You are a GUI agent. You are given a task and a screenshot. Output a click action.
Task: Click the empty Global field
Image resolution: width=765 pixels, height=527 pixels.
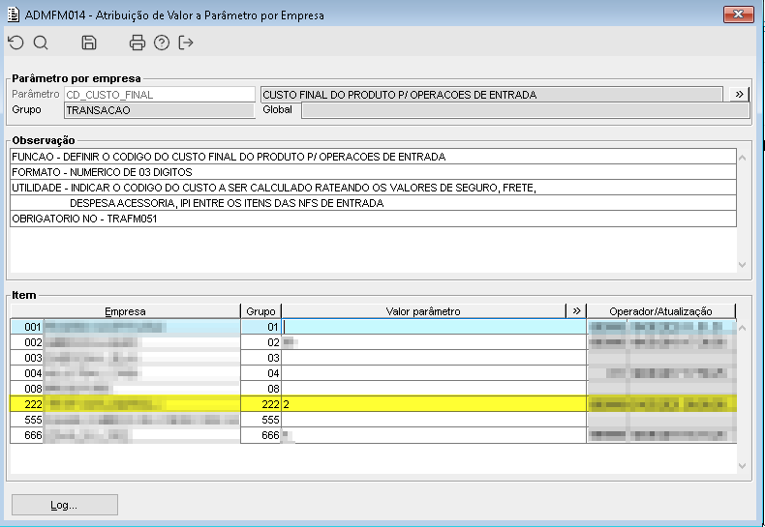point(526,110)
